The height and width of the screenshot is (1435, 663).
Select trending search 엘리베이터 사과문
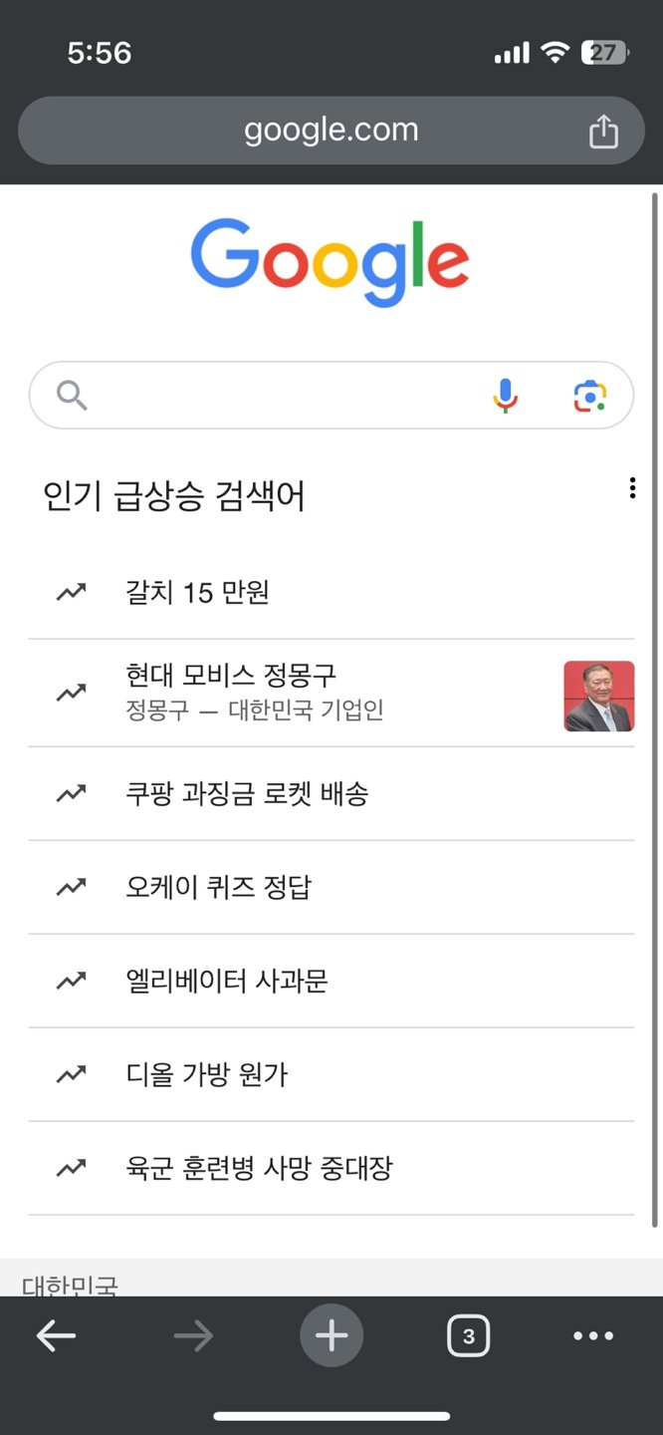pyautogui.click(x=226, y=982)
